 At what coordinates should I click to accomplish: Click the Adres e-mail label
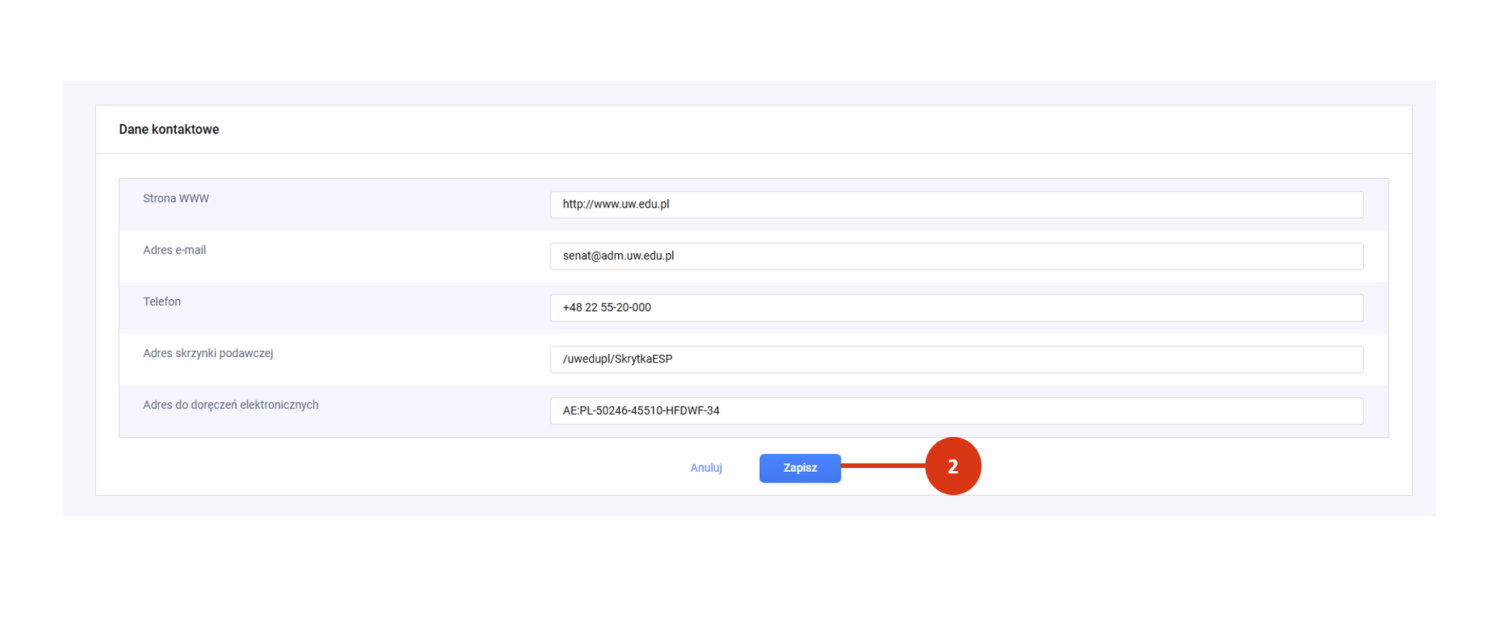coord(174,250)
